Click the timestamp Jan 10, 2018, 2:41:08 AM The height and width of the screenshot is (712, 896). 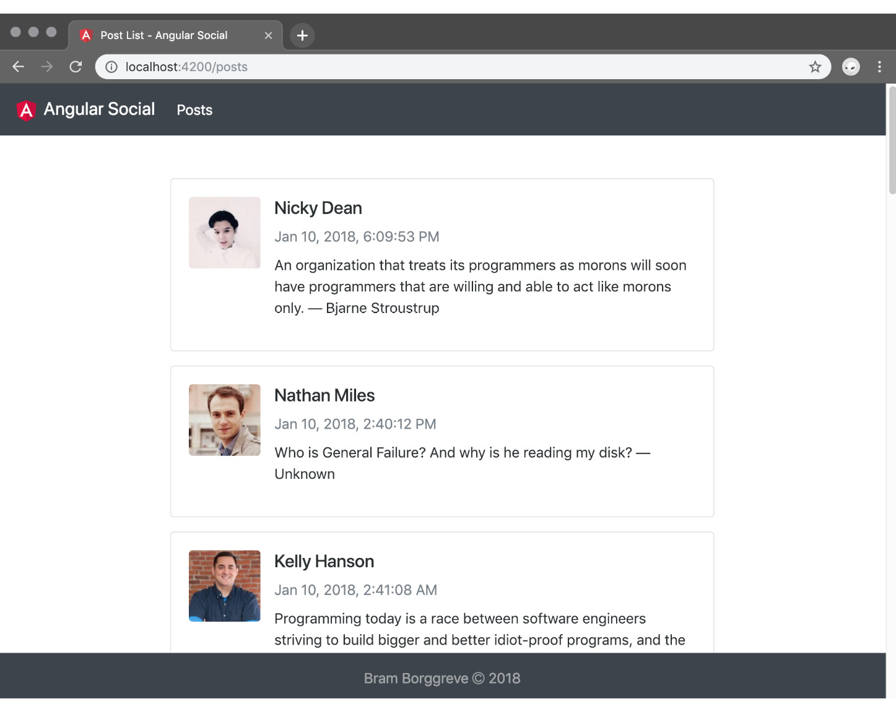tap(356, 590)
